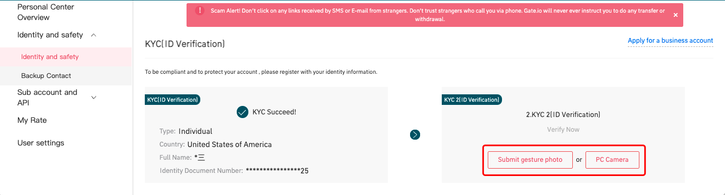Expand Sub account and API chevron
Viewport: 725px width, 195px height.
[94, 97]
